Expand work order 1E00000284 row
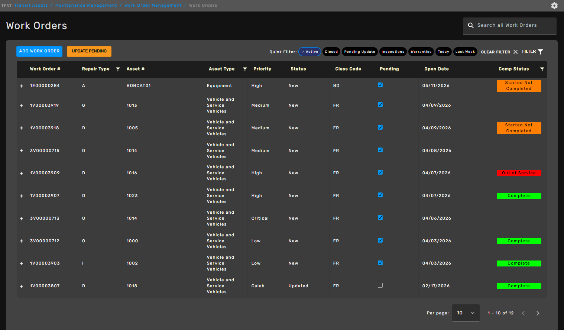 coord(21,86)
